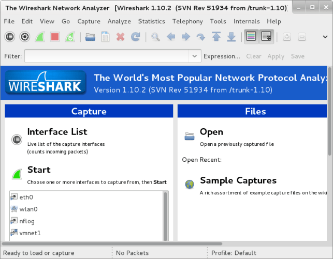Viewport: 333px width, 259px height.
Task: Jump to the last packet icon
Action: pyautogui.click(x=231, y=37)
